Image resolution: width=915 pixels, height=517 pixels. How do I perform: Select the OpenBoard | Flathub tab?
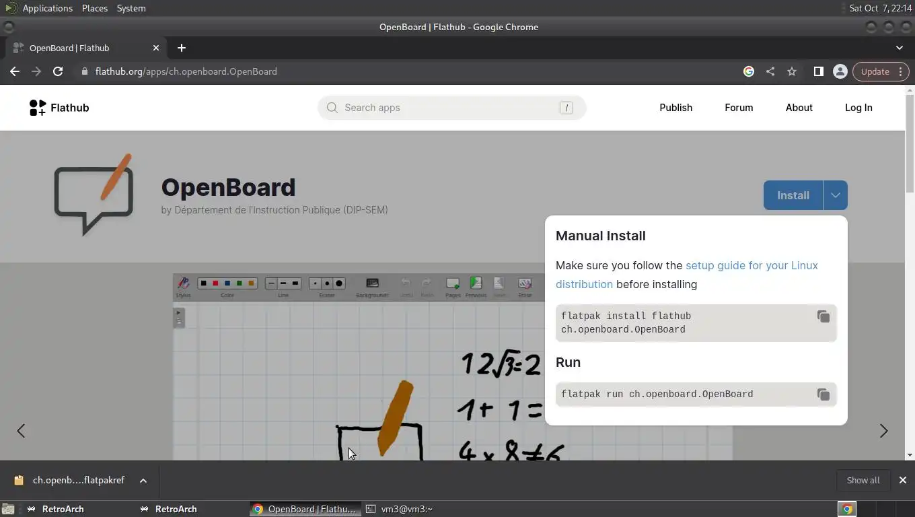pos(86,48)
